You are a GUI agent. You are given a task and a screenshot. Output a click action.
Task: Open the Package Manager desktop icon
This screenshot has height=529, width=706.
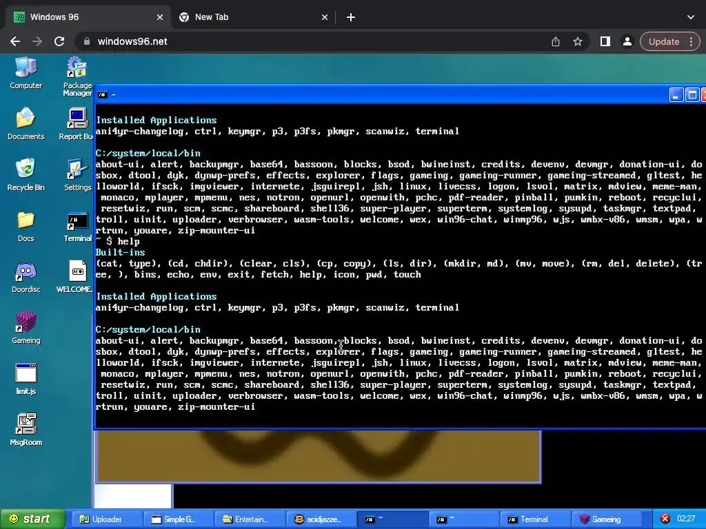(77, 76)
